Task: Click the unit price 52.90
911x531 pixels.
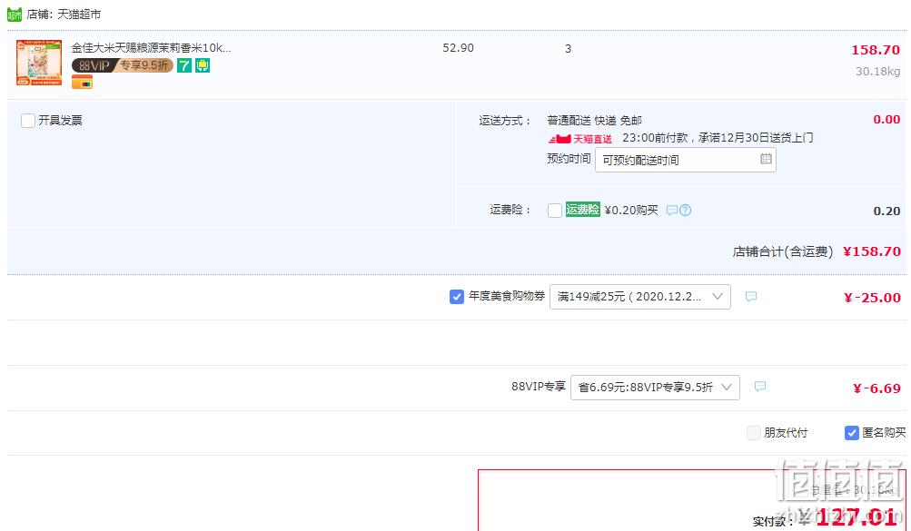Action: 459,48
